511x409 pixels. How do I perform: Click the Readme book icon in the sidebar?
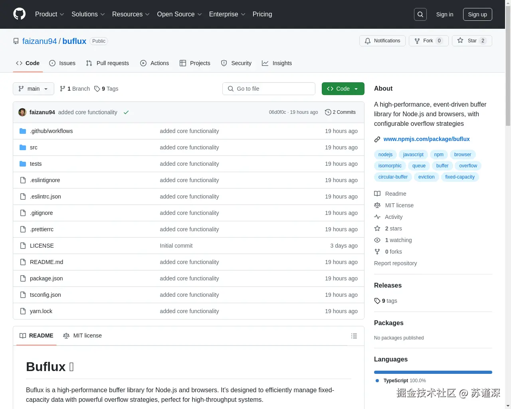coord(377,193)
